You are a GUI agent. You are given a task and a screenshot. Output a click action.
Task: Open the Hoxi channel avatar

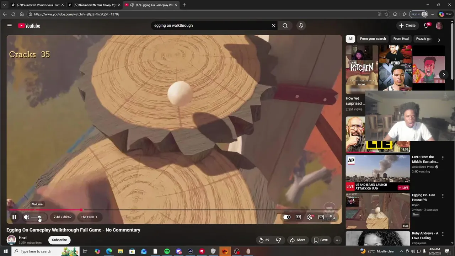11,240
